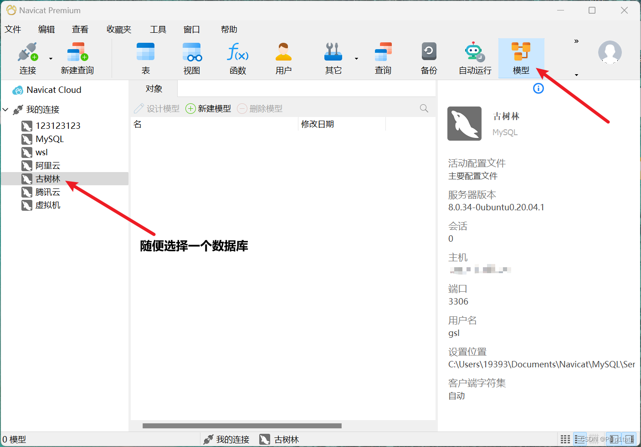Collapse the 我的连接 tree node

click(x=5, y=110)
